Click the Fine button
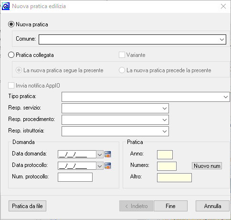The image size is (231, 220). [170, 206]
